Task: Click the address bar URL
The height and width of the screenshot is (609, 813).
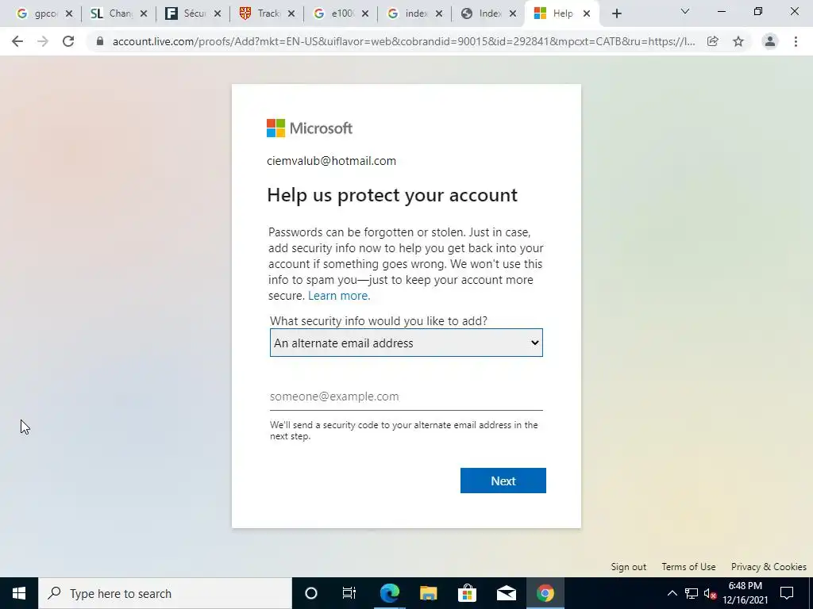Action: click(x=403, y=41)
